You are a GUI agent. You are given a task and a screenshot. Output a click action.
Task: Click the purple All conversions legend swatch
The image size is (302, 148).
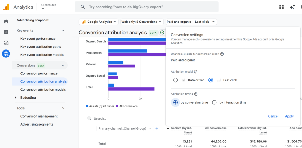click(118, 106)
